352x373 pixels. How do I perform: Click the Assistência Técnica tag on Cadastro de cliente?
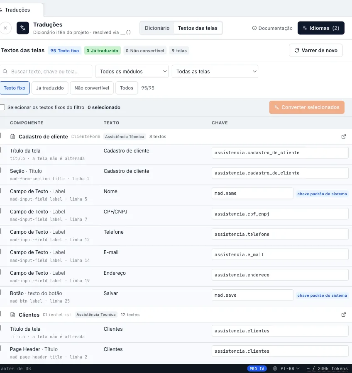[x=125, y=136]
